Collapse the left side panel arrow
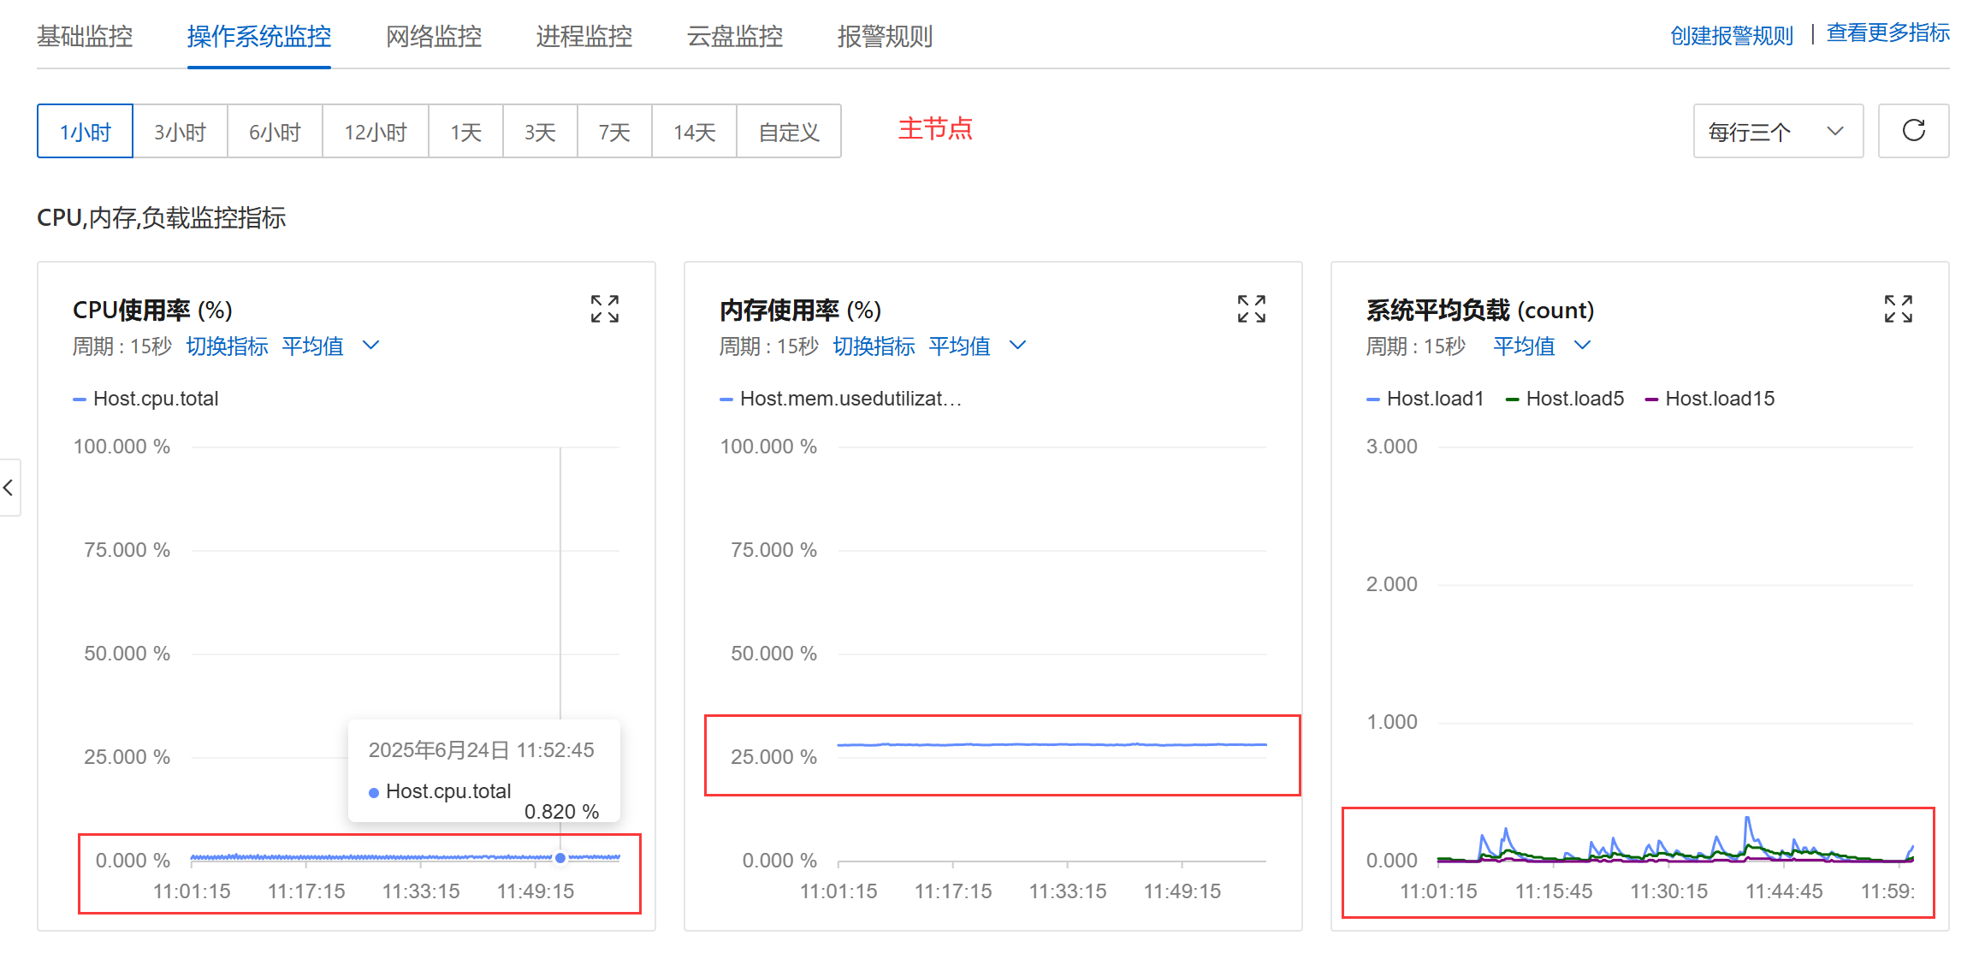 [9, 488]
